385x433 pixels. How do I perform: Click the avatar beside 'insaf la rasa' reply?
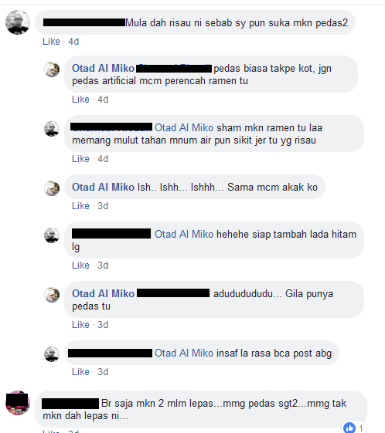tap(52, 354)
